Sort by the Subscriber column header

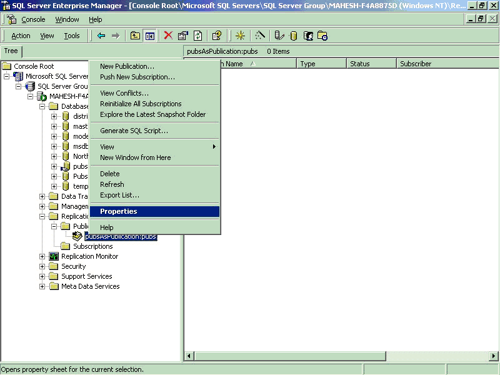(x=448, y=64)
